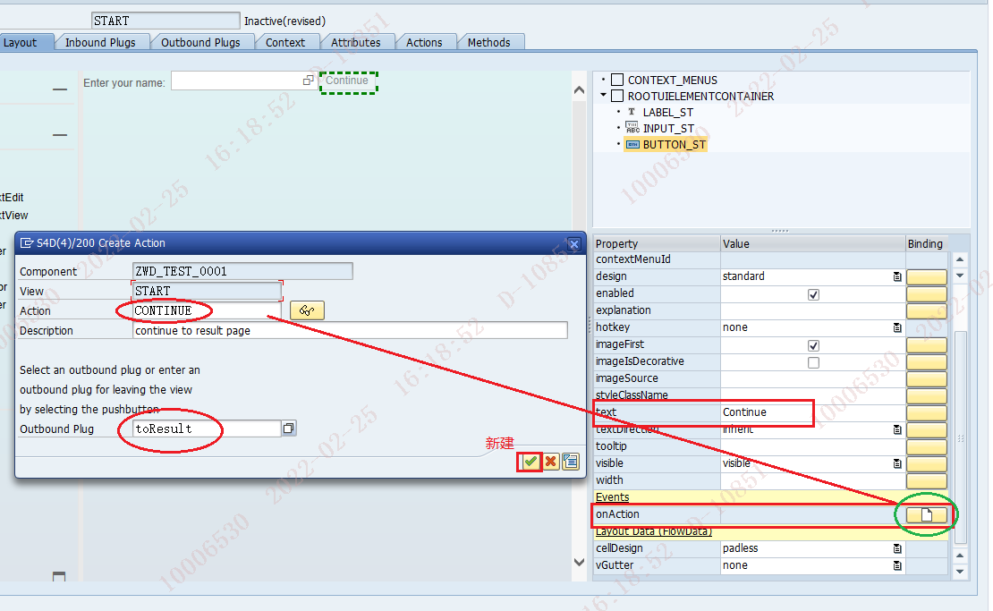This screenshot has height=611, width=993.
Task: Open visible property dropdown list
Action: click(897, 463)
